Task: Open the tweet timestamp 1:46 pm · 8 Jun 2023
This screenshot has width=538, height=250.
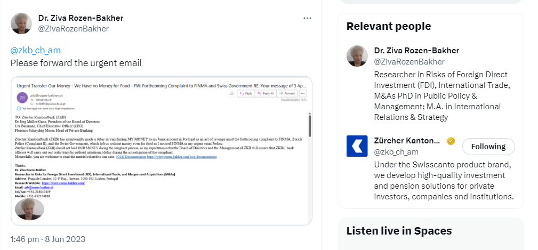Action: coord(47,239)
